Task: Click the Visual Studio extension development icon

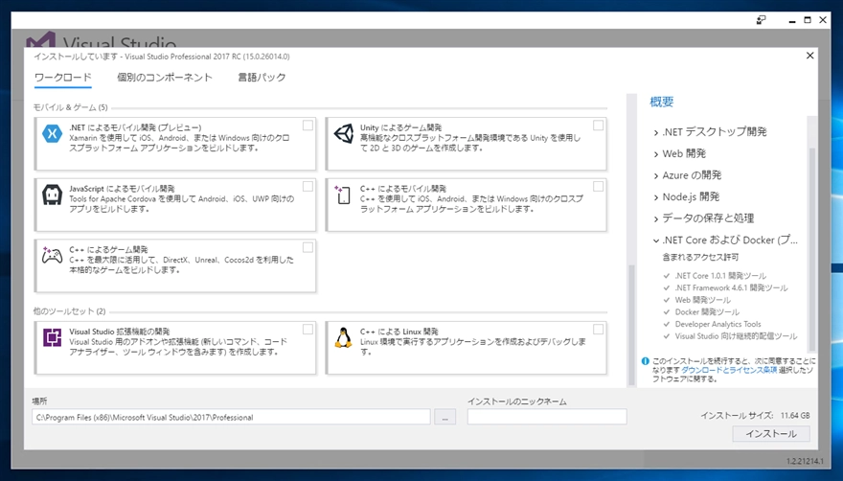Action: tap(52, 337)
